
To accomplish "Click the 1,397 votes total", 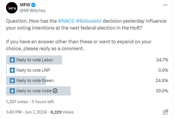I will 17,102.
